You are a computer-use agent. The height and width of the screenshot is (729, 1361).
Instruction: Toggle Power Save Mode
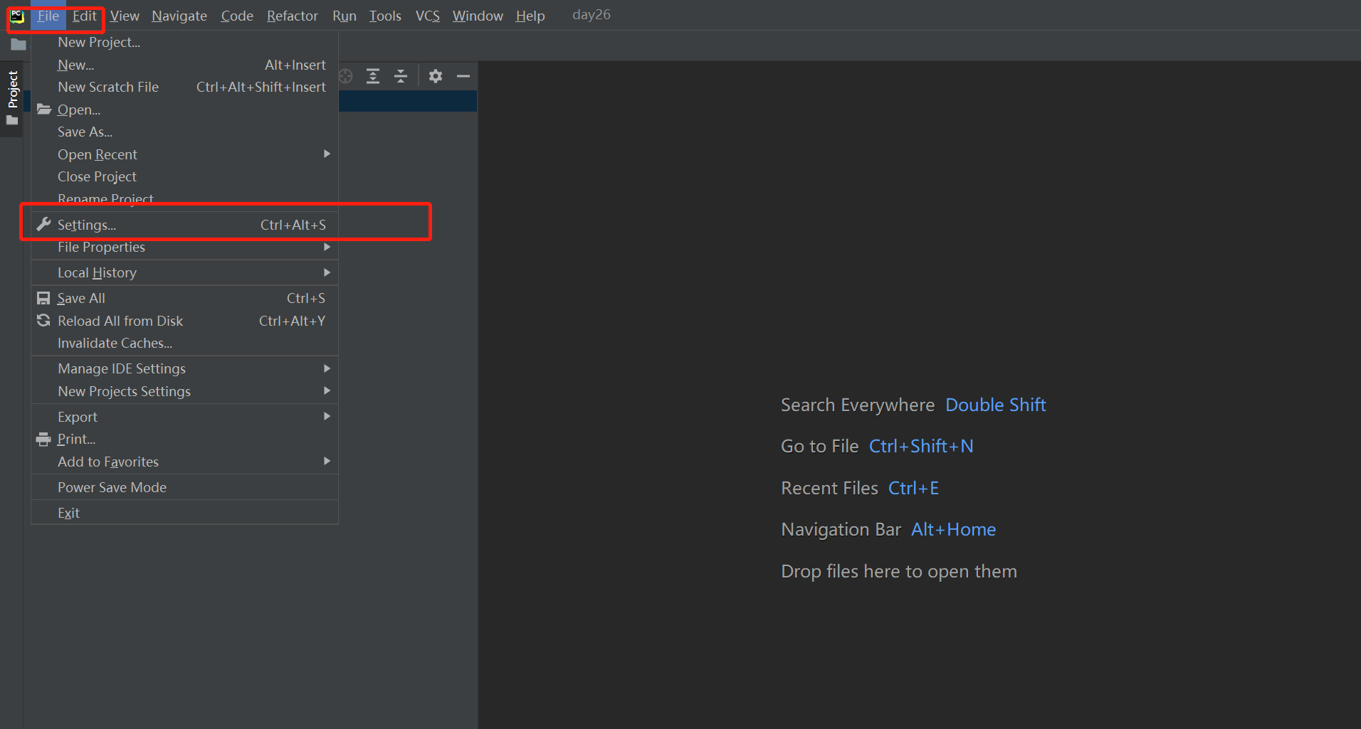point(112,487)
